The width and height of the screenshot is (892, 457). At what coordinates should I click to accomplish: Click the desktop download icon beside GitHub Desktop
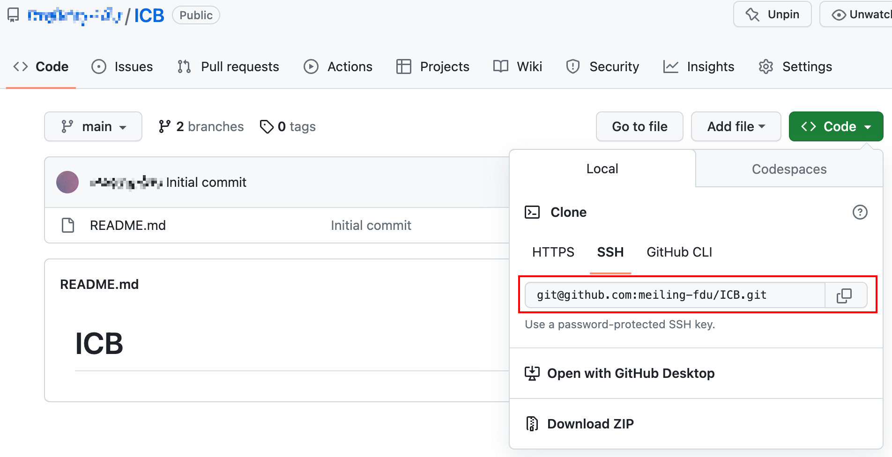tap(532, 373)
